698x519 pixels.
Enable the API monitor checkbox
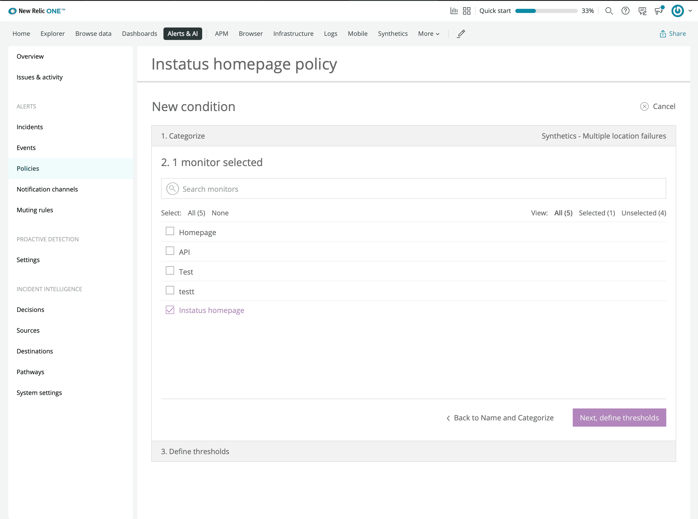coord(170,251)
